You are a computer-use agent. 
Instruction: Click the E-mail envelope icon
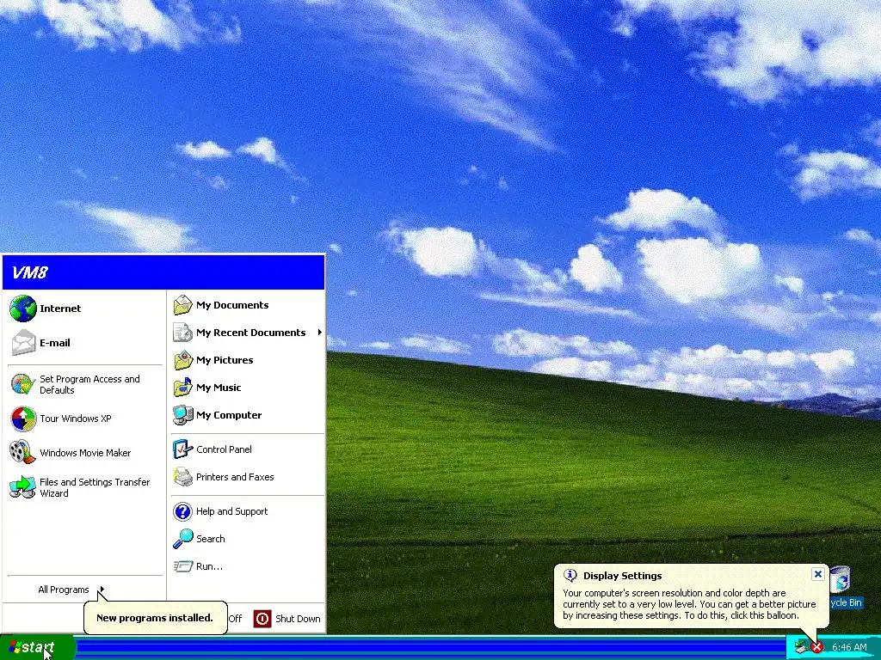(x=23, y=342)
